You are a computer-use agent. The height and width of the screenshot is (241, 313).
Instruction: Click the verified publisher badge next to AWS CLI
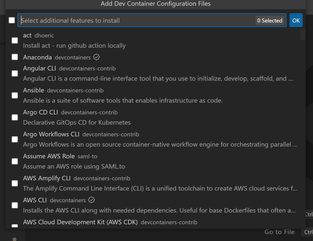point(91,200)
